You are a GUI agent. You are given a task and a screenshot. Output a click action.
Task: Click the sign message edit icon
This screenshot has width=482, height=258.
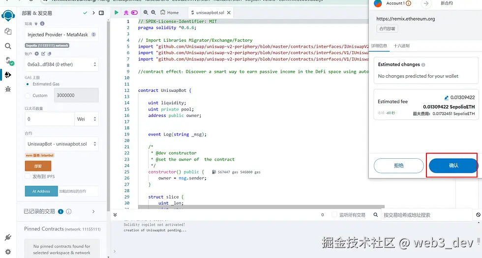(43, 54)
